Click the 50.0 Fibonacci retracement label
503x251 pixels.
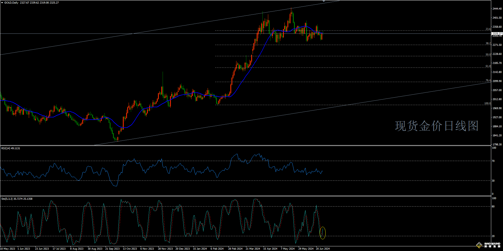488,55
